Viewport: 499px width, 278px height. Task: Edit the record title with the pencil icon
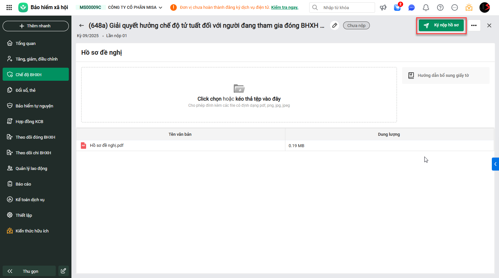pos(335,25)
